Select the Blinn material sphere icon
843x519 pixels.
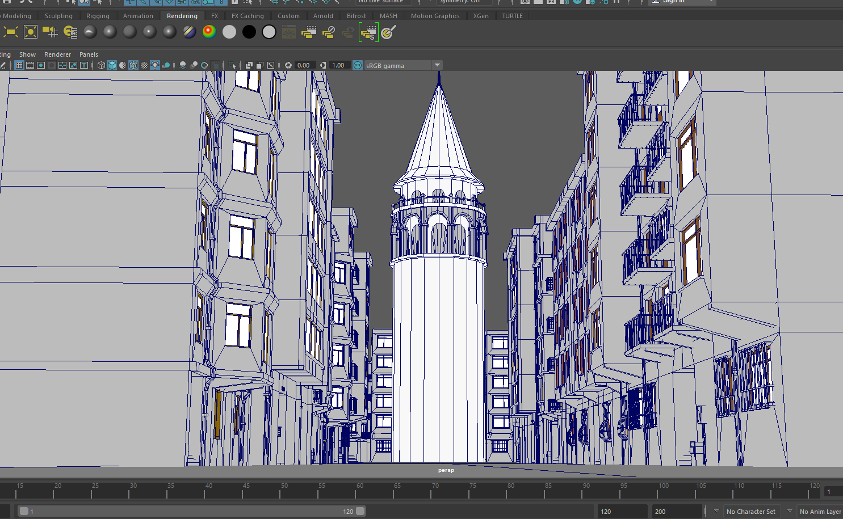tap(110, 32)
